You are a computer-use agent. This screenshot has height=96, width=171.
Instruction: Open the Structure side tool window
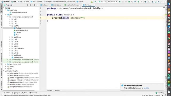1,46
